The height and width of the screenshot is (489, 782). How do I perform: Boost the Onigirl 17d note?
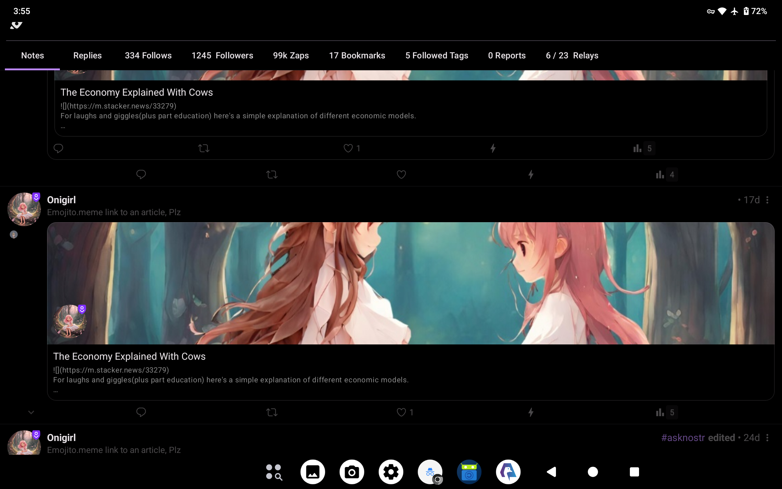[x=272, y=412]
